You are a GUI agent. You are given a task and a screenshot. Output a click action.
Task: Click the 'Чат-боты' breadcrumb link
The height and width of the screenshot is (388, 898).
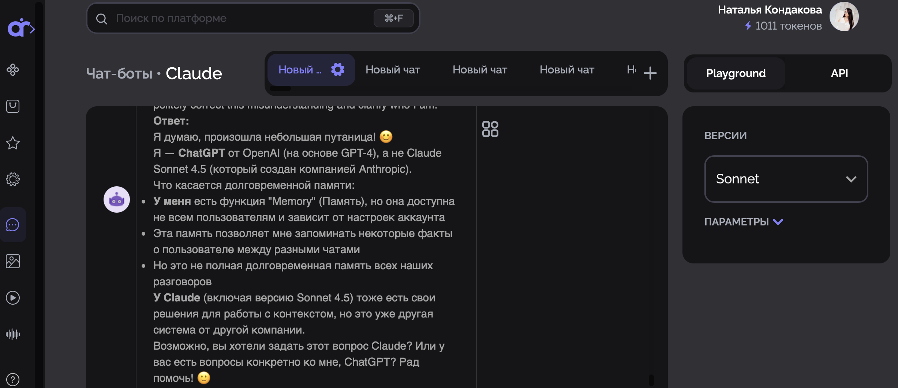click(x=119, y=73)
